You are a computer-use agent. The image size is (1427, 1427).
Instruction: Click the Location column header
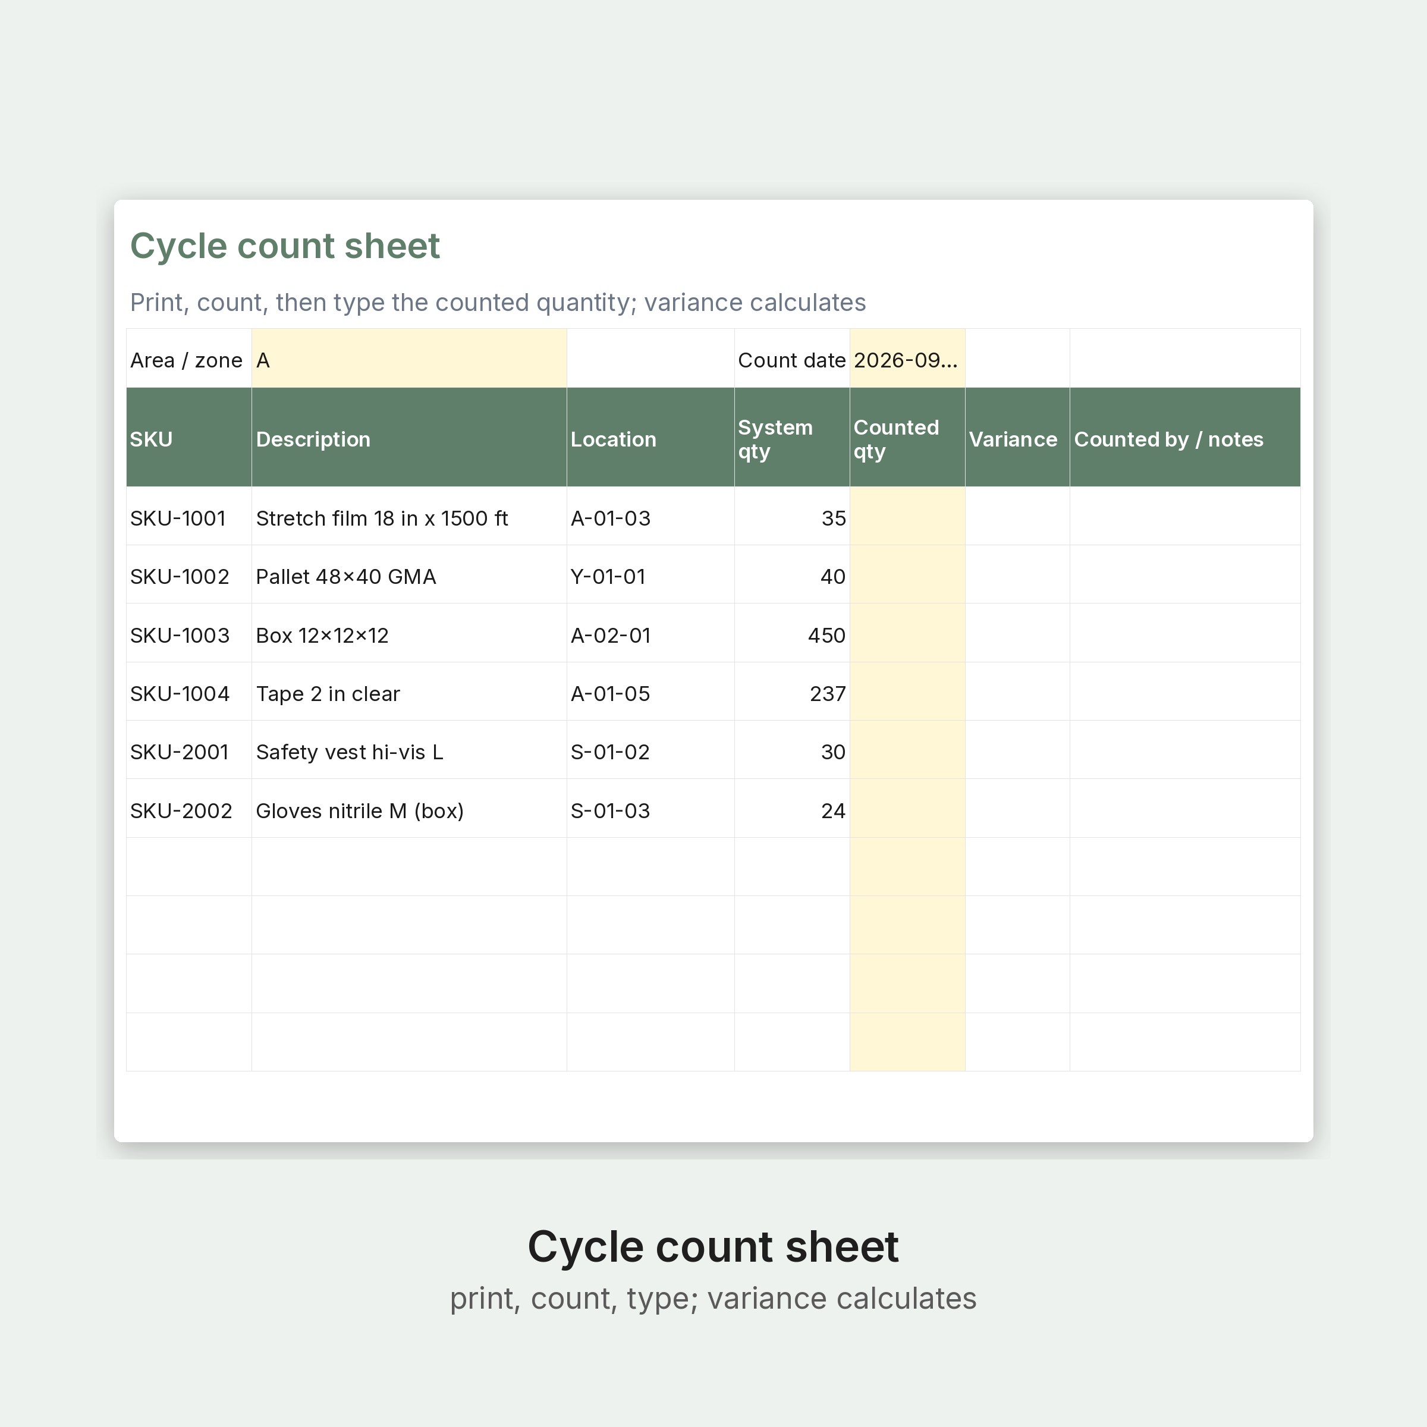(x=650, y=437)
